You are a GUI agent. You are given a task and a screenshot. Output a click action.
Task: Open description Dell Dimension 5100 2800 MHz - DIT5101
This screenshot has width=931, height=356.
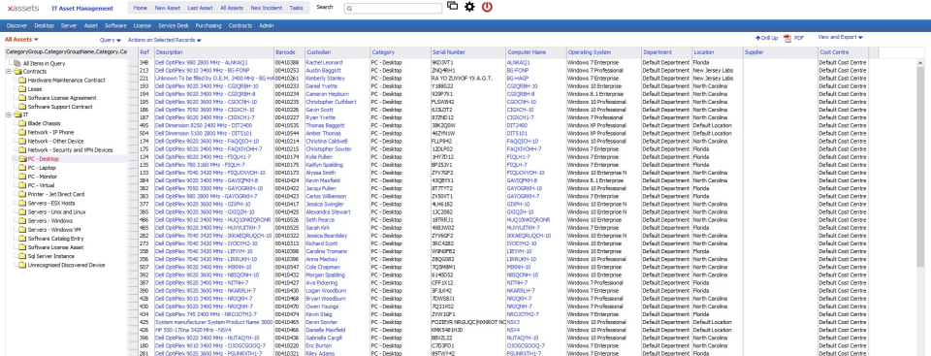tap(204, 134)
